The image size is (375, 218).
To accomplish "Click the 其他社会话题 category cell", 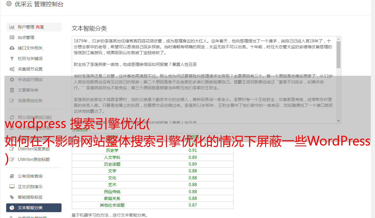I will [x=112, y=205].
